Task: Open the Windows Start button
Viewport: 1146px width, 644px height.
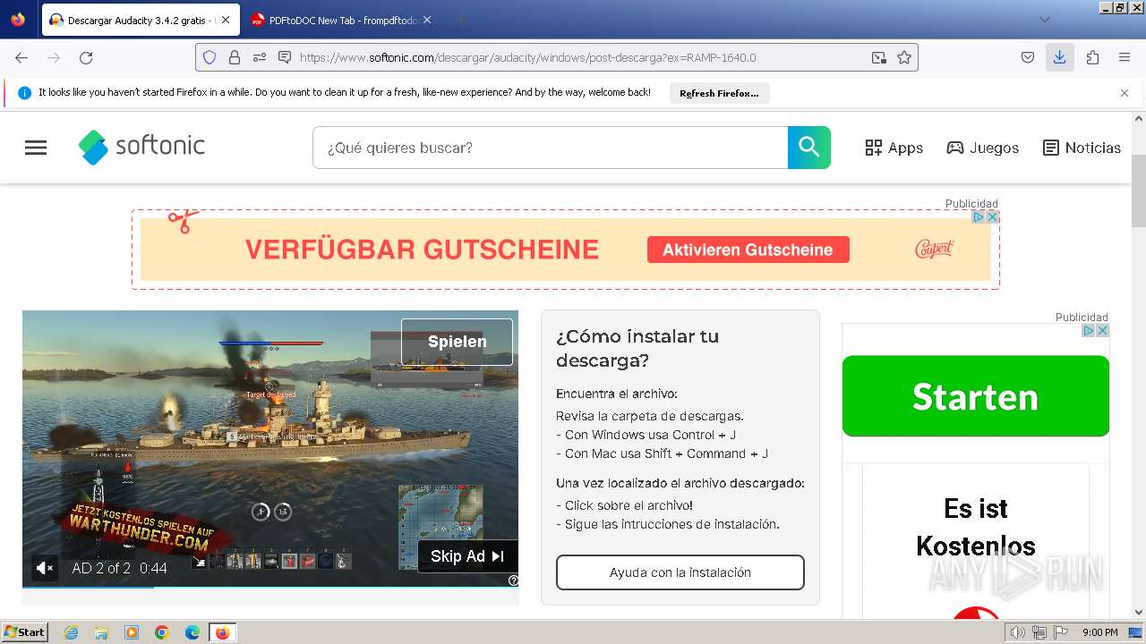Action: point(24,631)
